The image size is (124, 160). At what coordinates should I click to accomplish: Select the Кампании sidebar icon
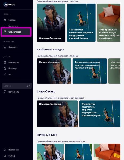(5, 26)
